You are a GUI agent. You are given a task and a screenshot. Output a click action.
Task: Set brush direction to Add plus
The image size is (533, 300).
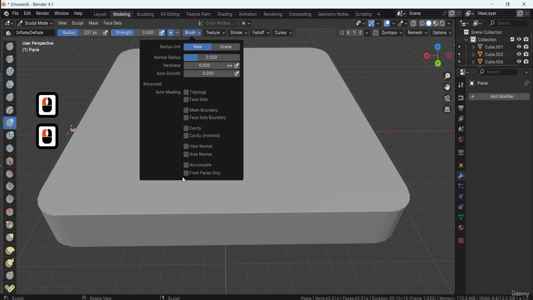coord(170,32)
